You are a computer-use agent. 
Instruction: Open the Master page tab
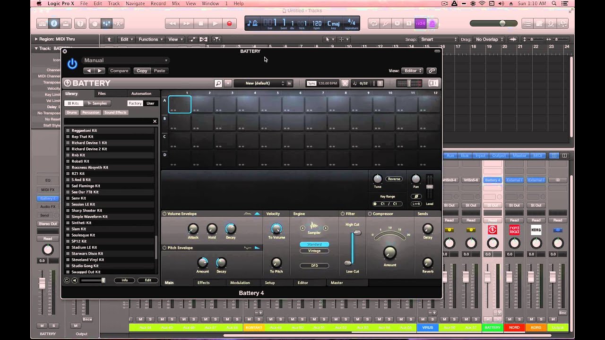[x=337, y=283]
